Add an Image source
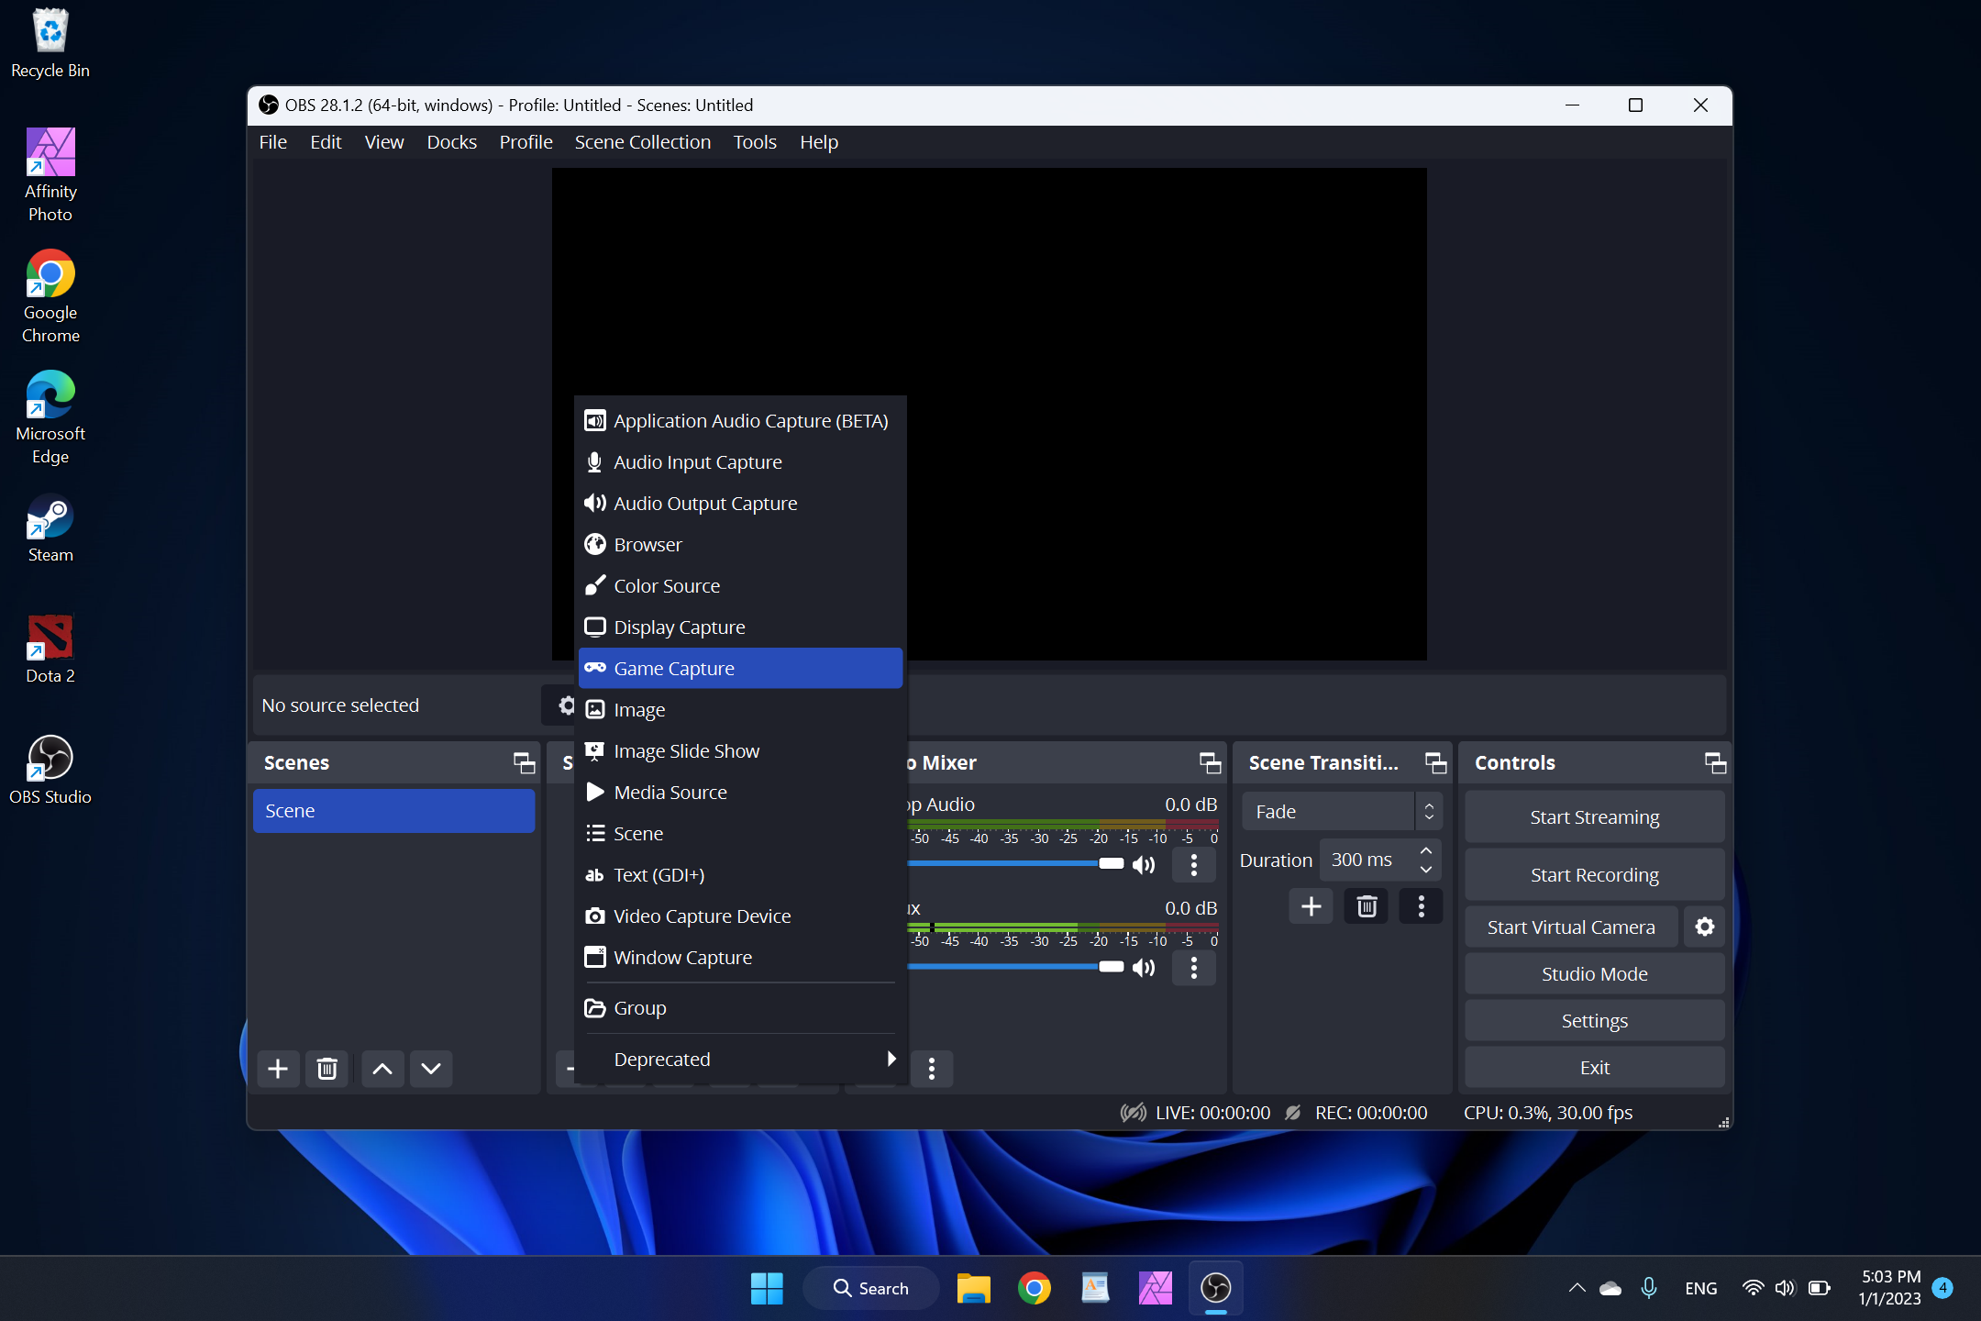1981x1321 pixels. 740,710
